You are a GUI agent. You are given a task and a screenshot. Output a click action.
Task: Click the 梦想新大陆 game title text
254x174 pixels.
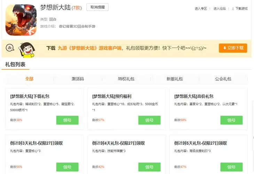(x=55, y=7)
